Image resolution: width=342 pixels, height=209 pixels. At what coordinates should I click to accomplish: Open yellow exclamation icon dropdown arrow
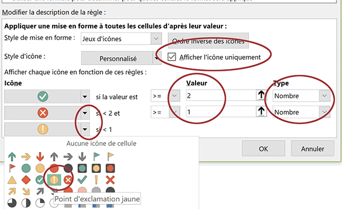click(x=85, y=129)
